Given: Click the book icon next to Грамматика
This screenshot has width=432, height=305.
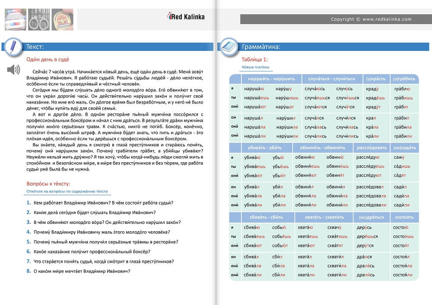Looking at the screenshot, I should [229, 47].
